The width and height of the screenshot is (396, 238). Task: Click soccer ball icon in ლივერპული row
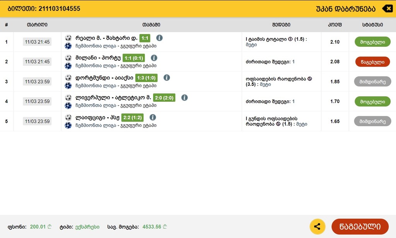[68, 98]
